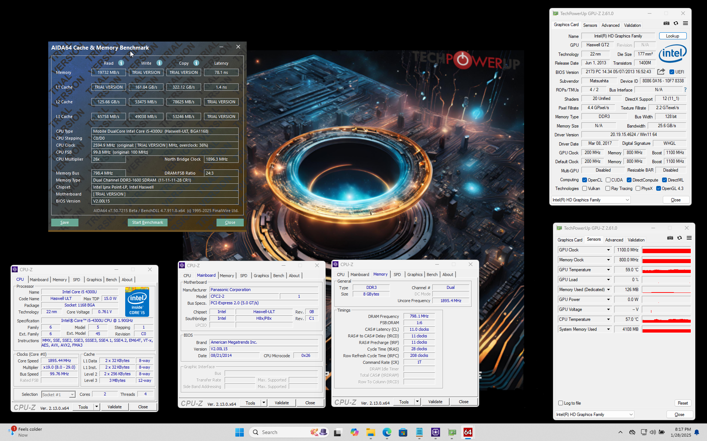
Task: Open Microsoft Store from taskbar
Action: [403, 432]
